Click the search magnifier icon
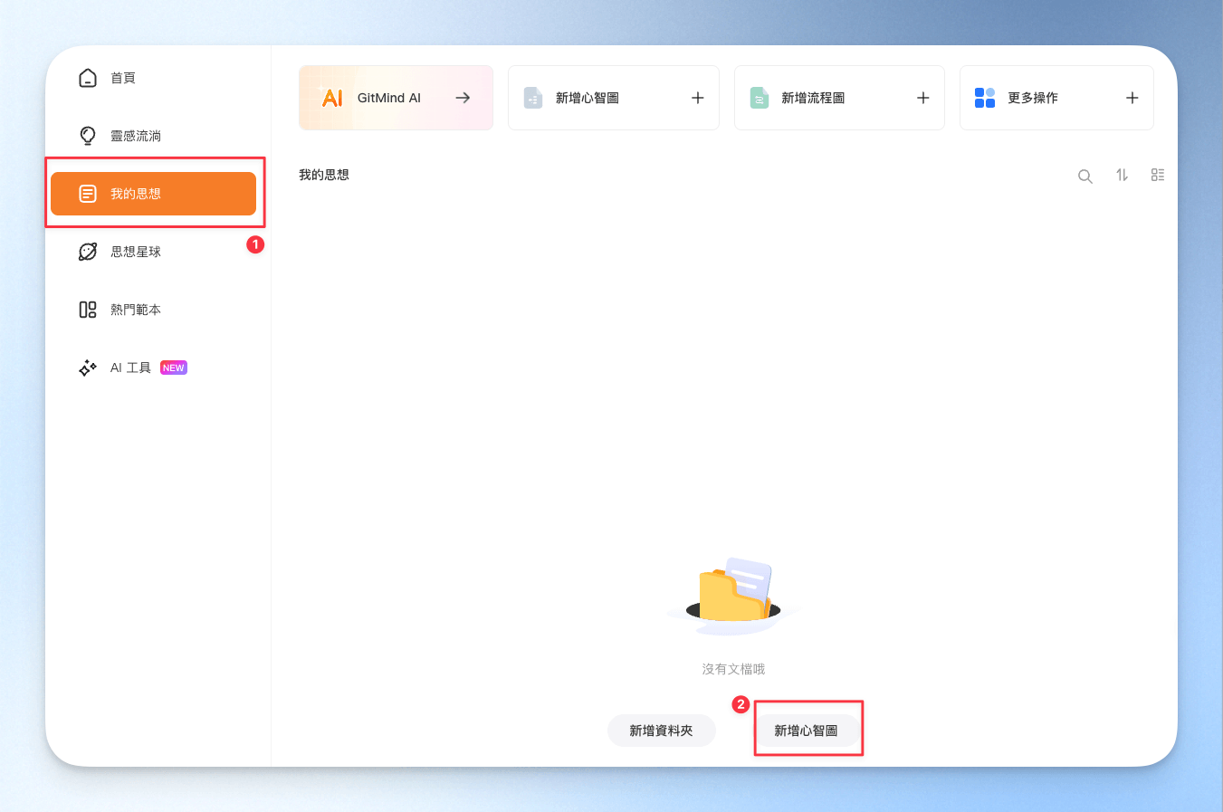Viewport: 1223px width, 812px height. click(x=1084, y=176)
